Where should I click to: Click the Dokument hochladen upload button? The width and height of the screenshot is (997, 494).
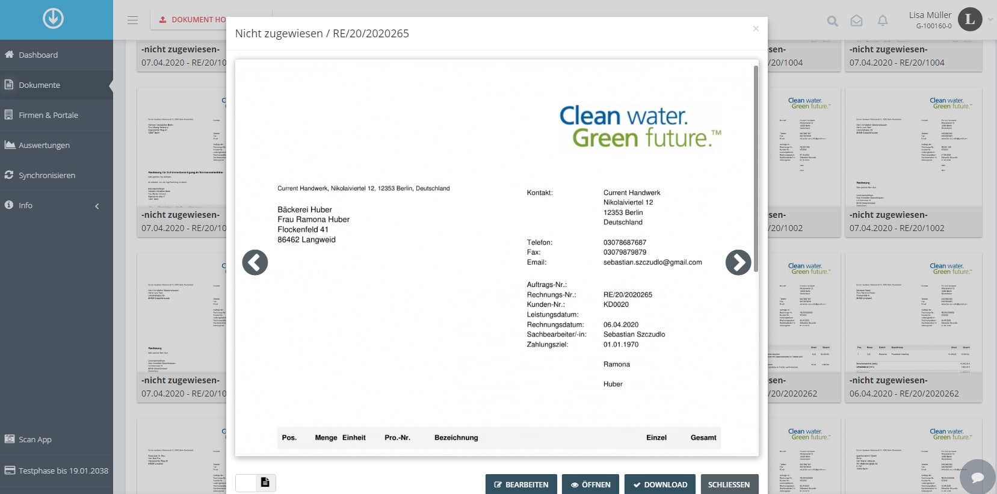pyautogui.click(x=189, y=20)
